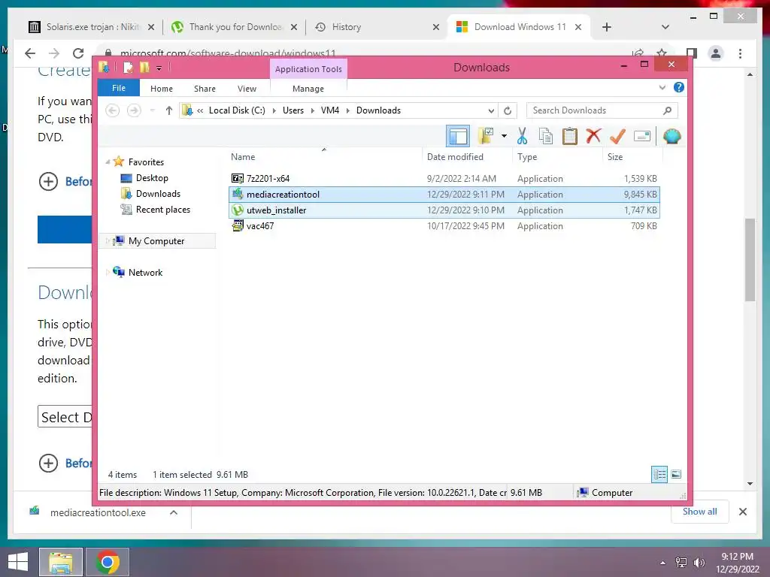Click Local Disk (C:) breadcrumb

point(237,110)
